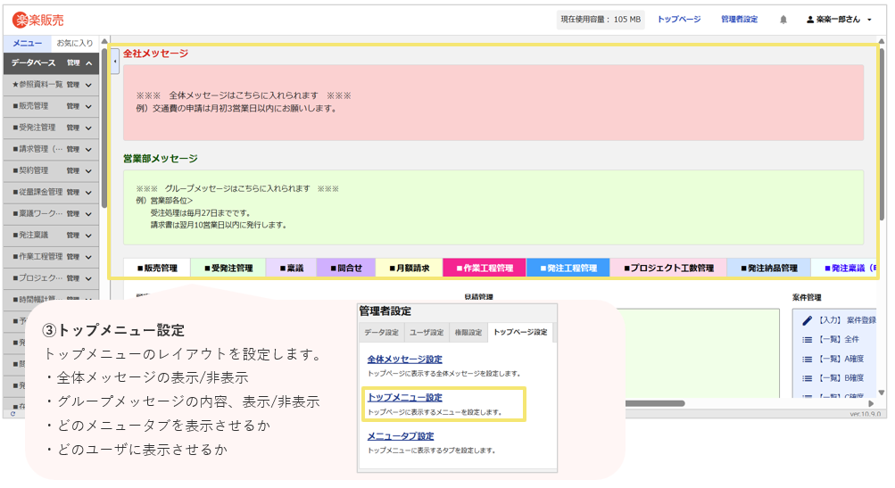Click the ver.10.9.0 version text
This screenshot has width=895, height=488.
point(866,414)
